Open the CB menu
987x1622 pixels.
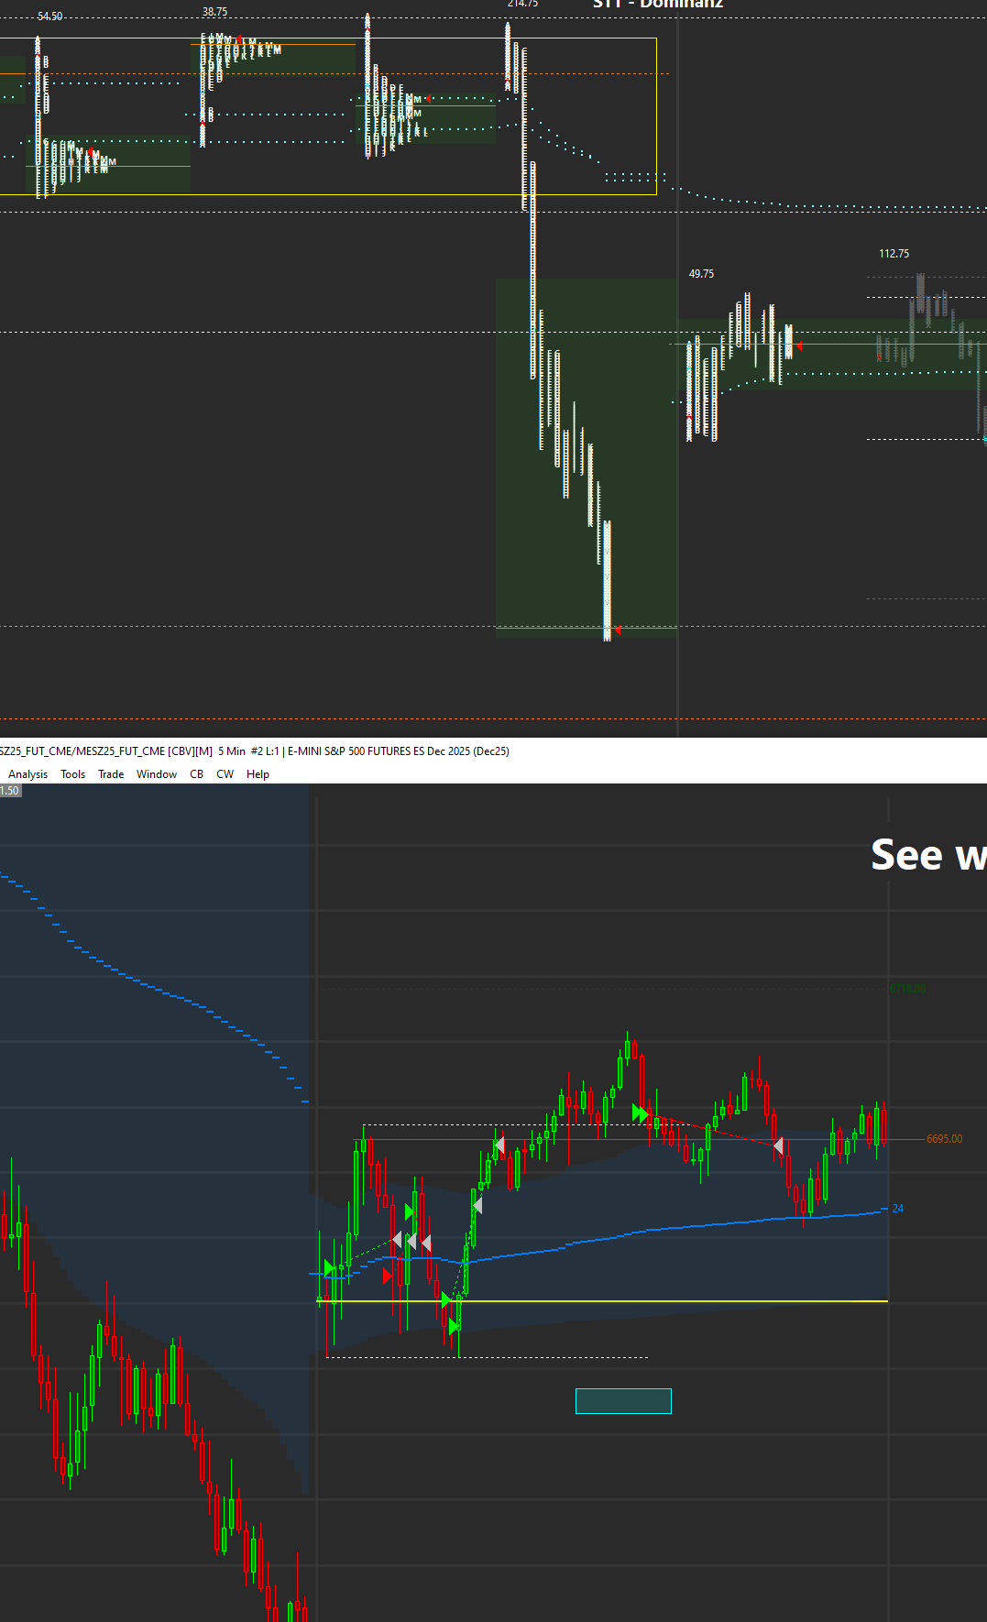click(x=196, y=774)
